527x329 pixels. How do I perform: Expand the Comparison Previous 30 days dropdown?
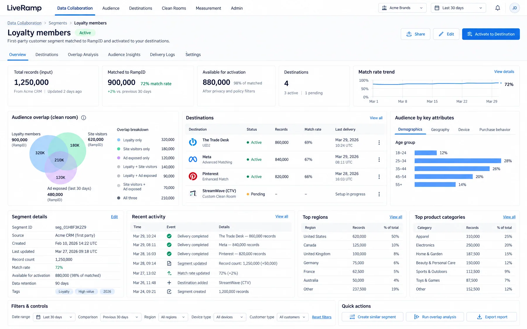[x=121, y=317]
